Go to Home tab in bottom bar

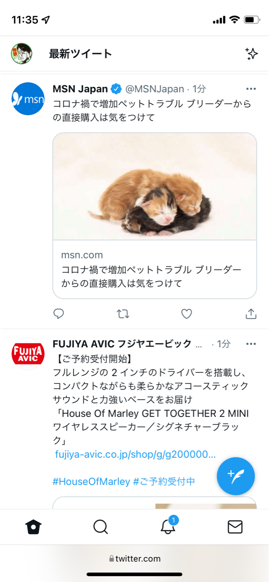(34, 527)
